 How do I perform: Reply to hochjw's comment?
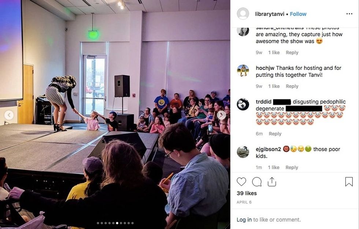tap(292, 86)
